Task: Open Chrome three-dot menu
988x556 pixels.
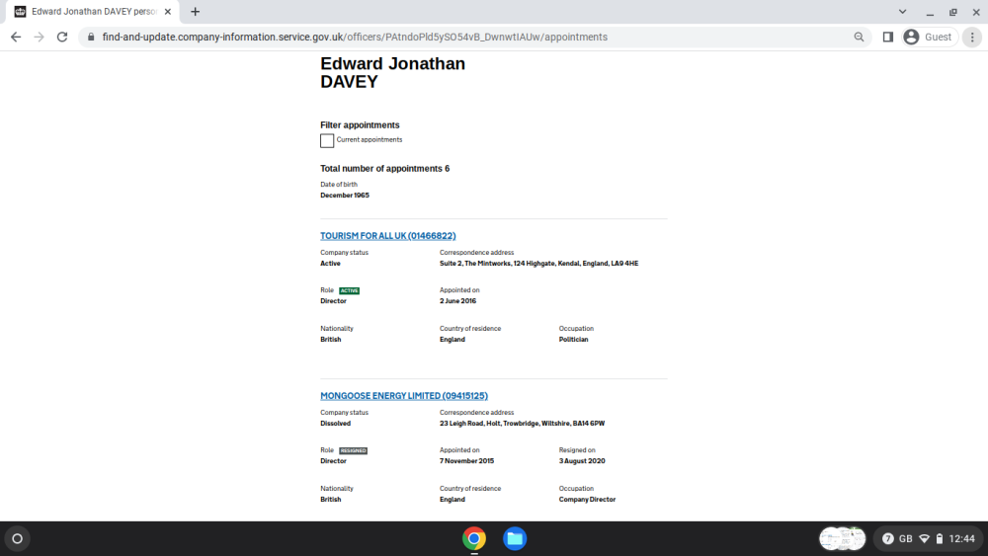Action: (972, 38)
